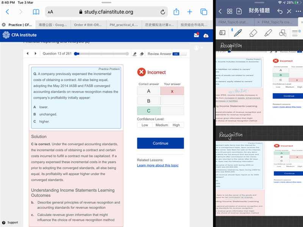Click the blue Continue button

click(x=160, y=143)
